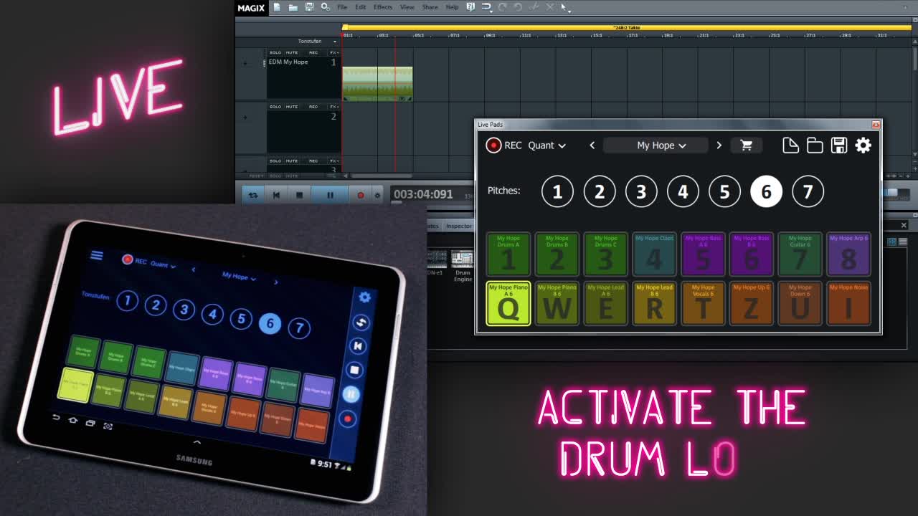The image size is (918, 516).
Task: Open the Effects menu
Action: [382, 7]
